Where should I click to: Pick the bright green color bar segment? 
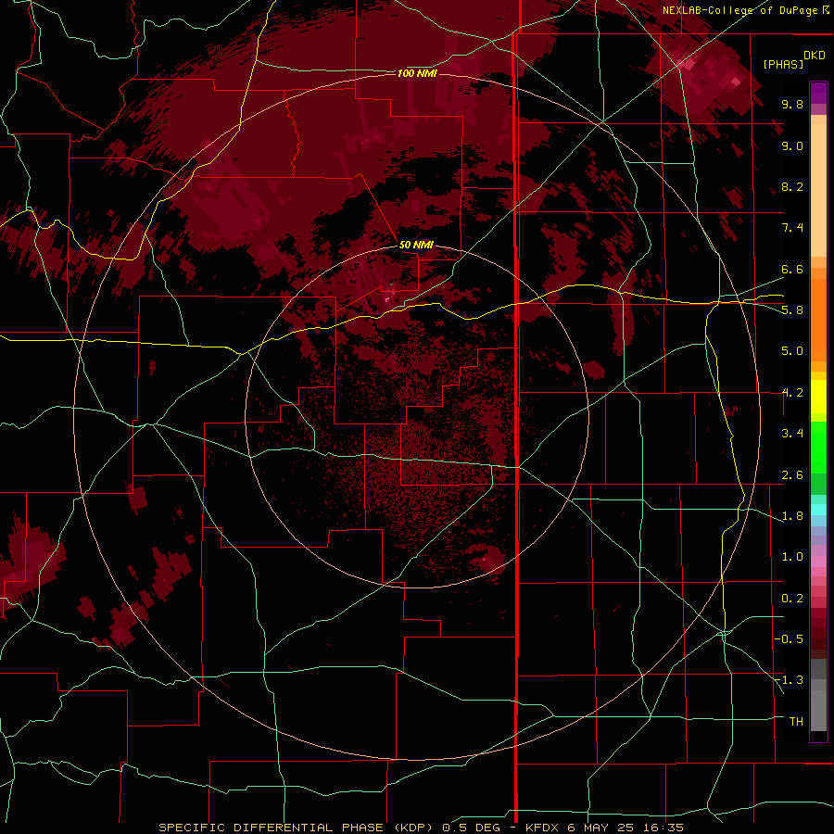pos(818,447)
